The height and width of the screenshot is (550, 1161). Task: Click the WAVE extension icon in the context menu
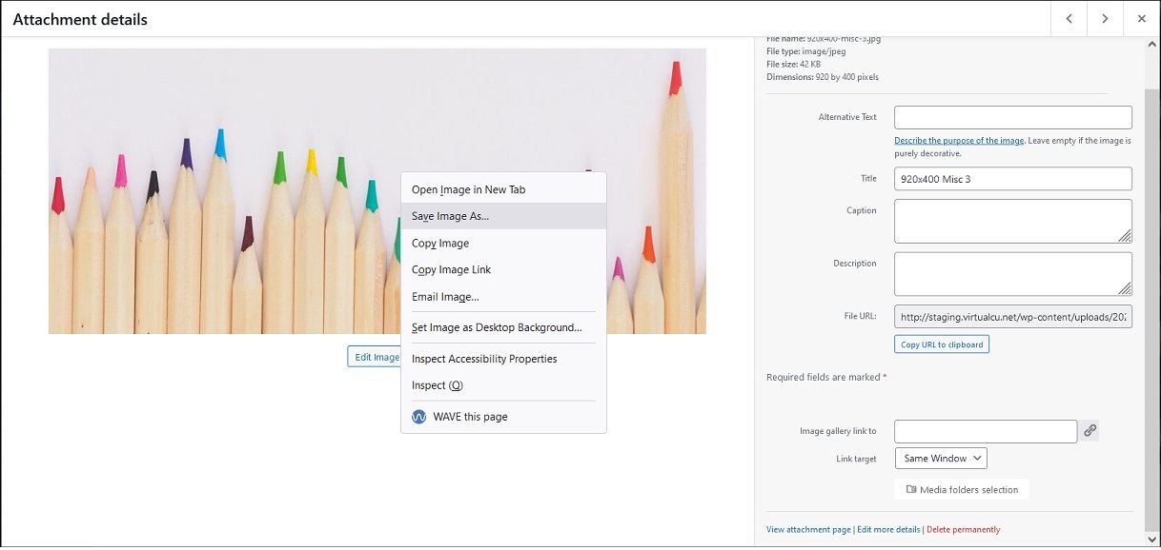(x=418, y=417)
